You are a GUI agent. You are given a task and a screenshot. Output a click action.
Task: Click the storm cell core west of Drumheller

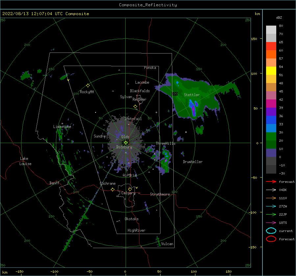pos(166,160)
